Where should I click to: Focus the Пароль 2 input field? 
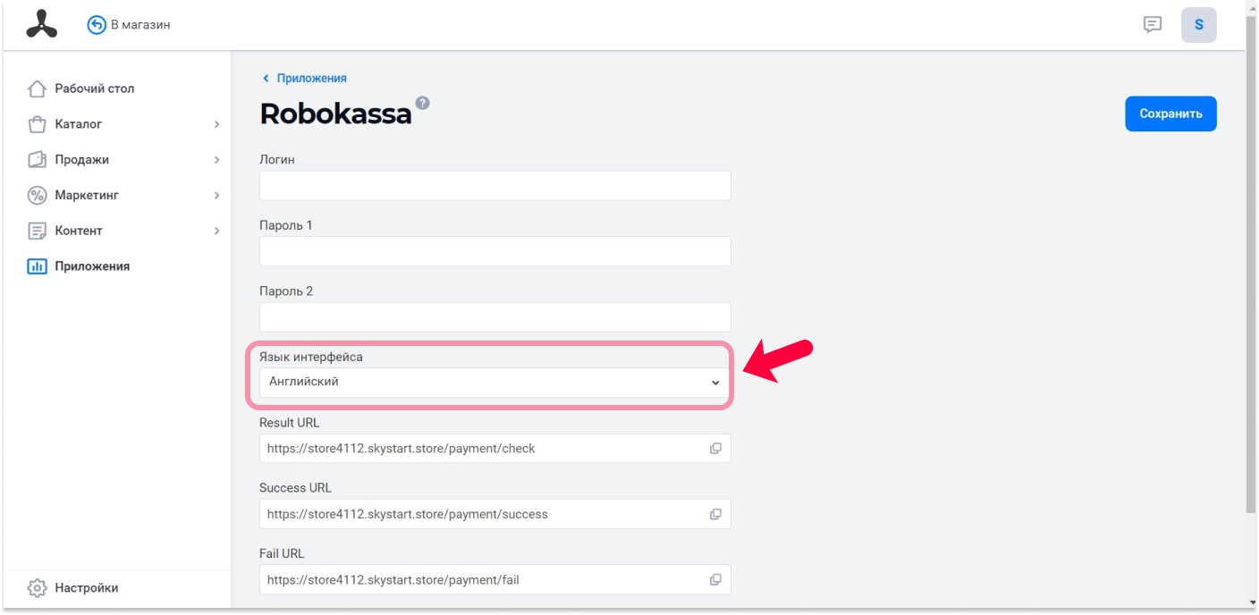[x=494, y=316]
